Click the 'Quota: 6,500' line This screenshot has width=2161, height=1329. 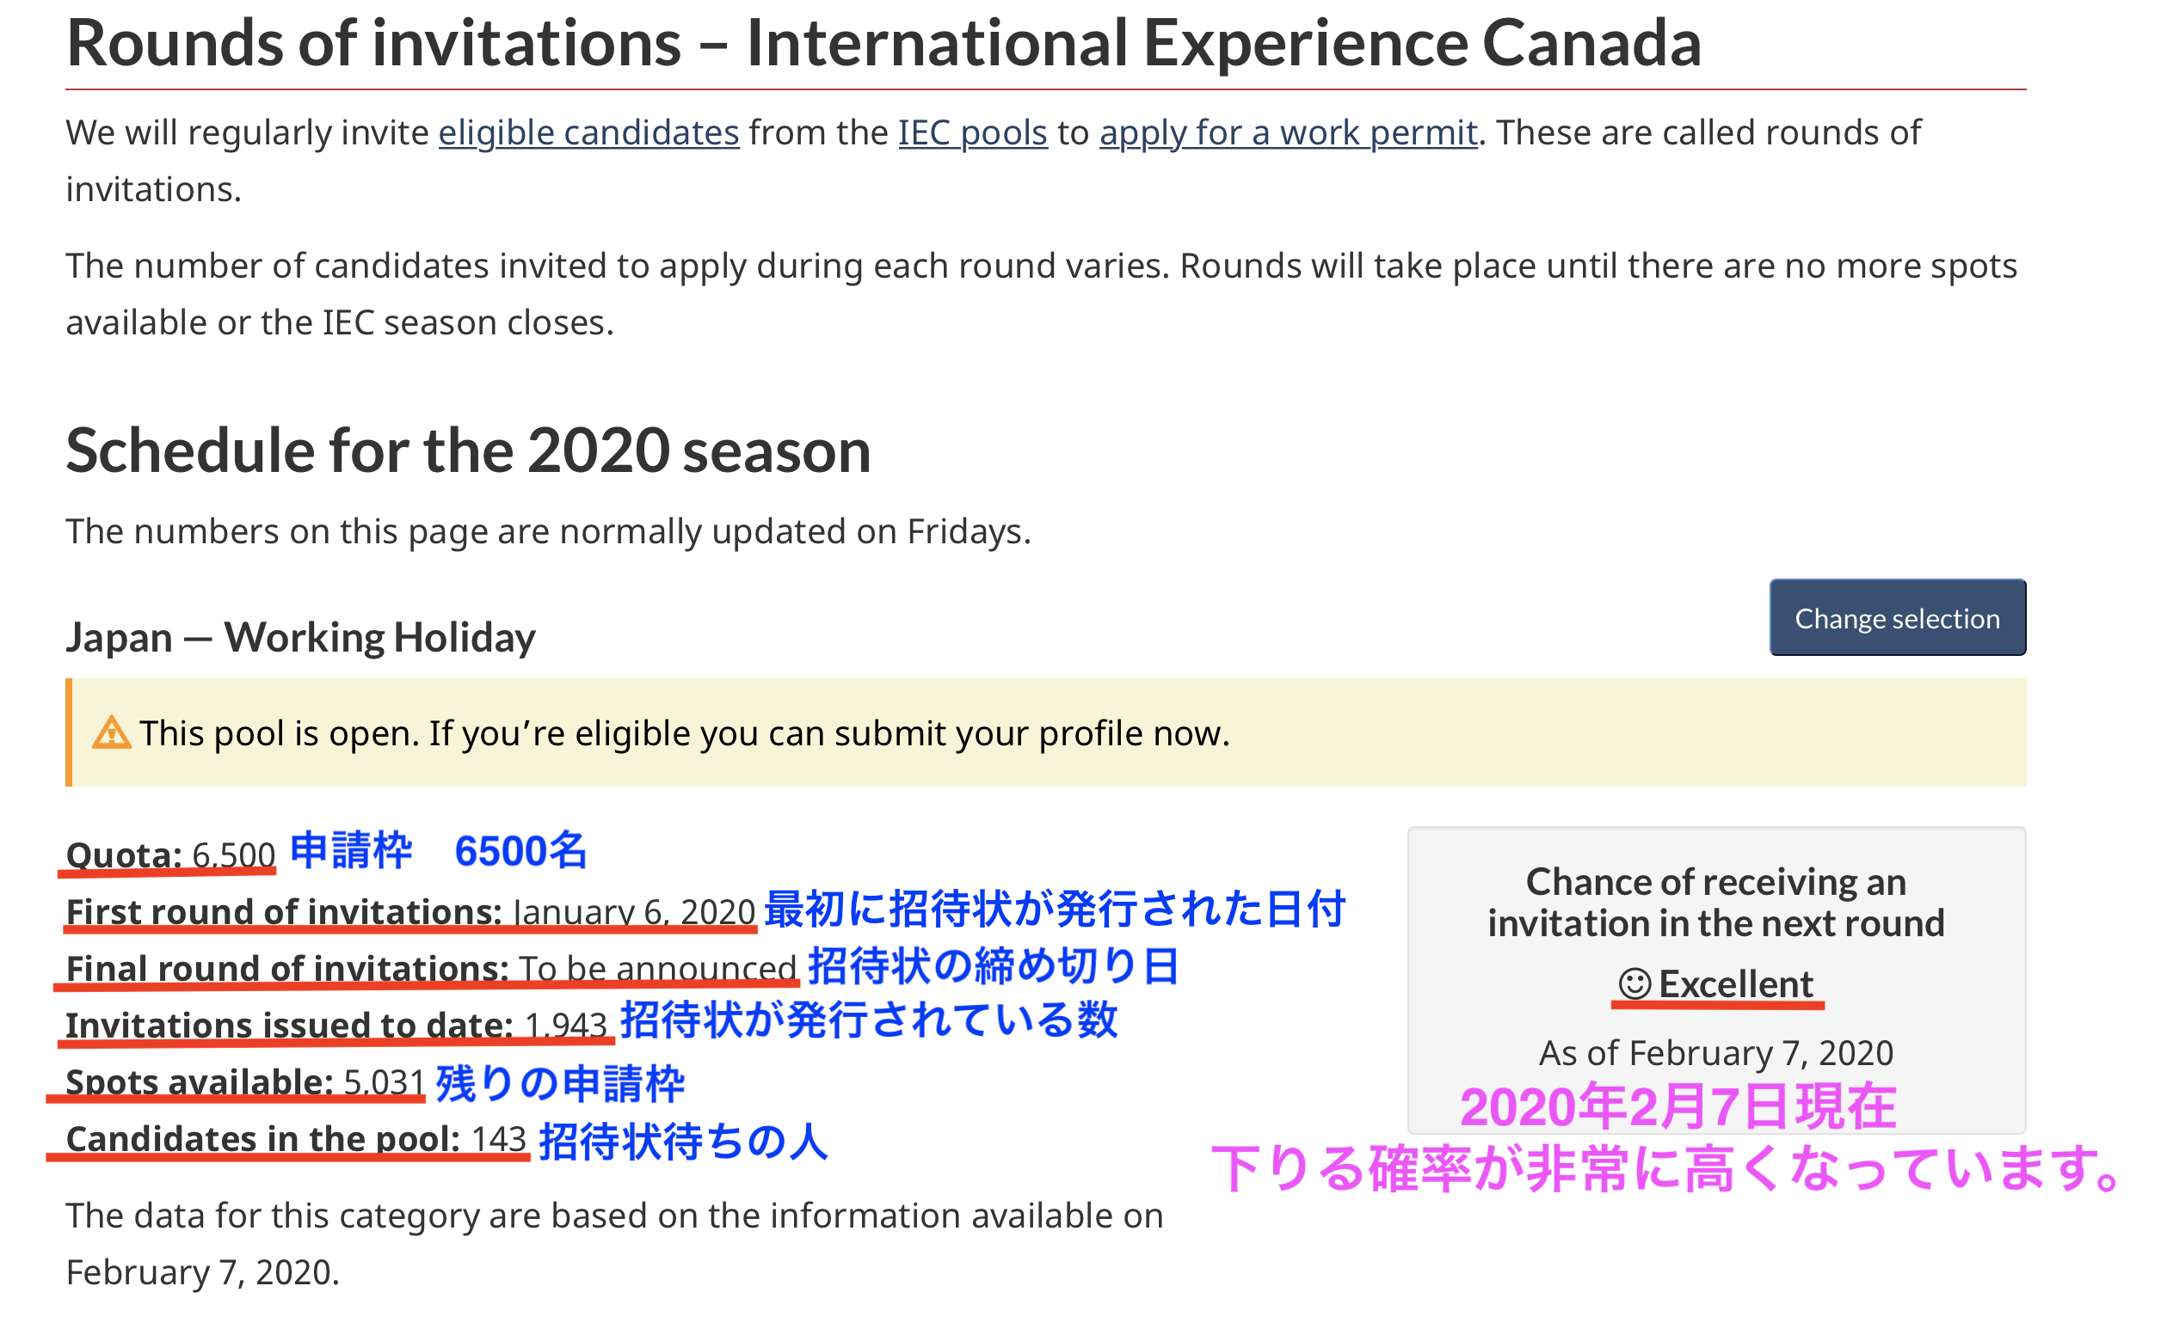point(170,854)
